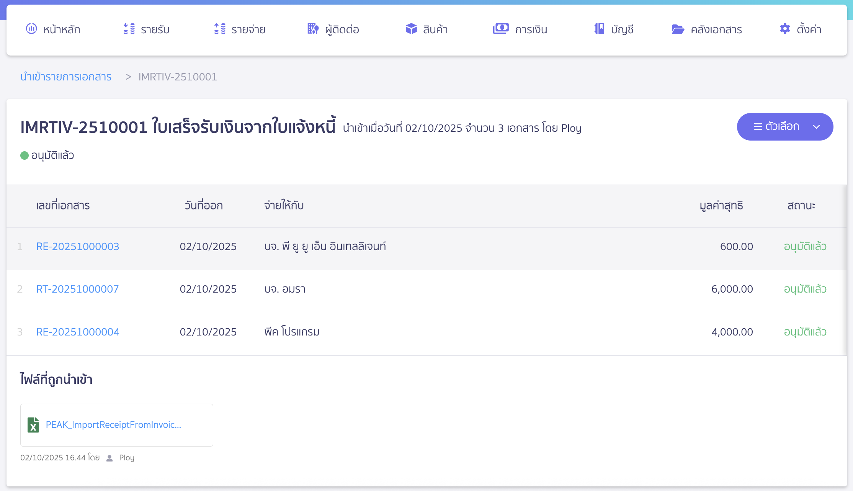Open the บัญชี accounting ledger icon
The image size is (853, 491).
(x=599, y=29)
